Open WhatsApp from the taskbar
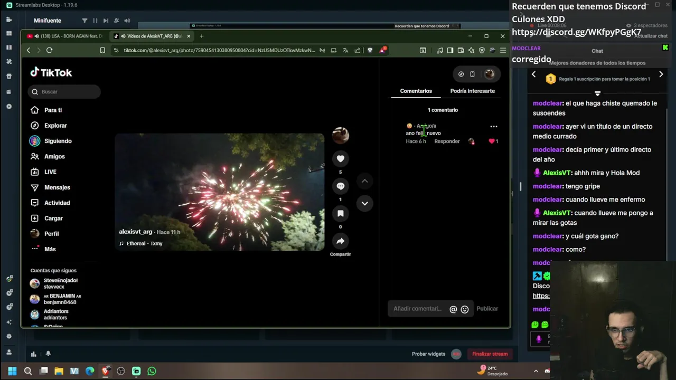 pyautogui.click(x=152, y=371)
